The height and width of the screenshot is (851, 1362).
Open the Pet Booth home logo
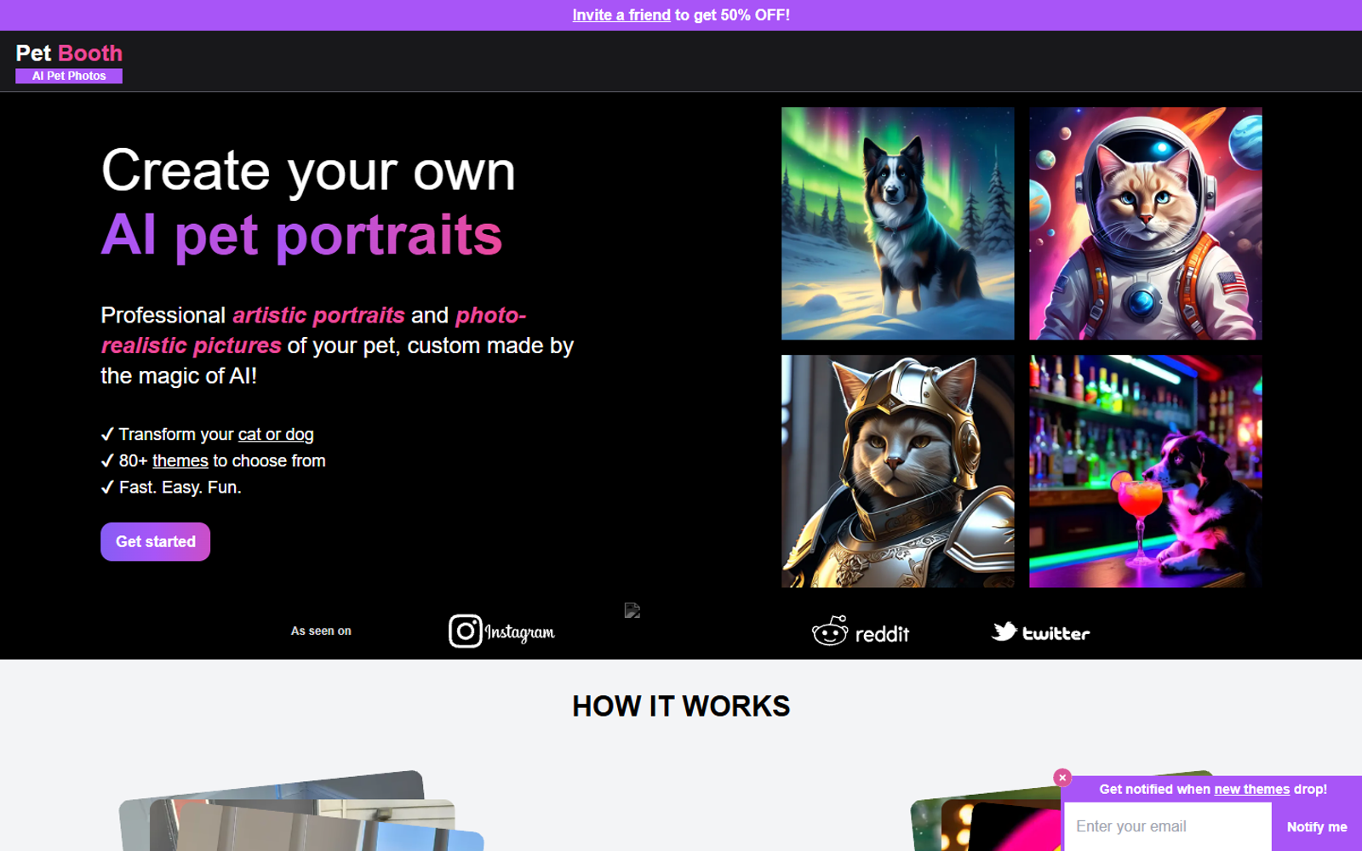click(69, 53)
